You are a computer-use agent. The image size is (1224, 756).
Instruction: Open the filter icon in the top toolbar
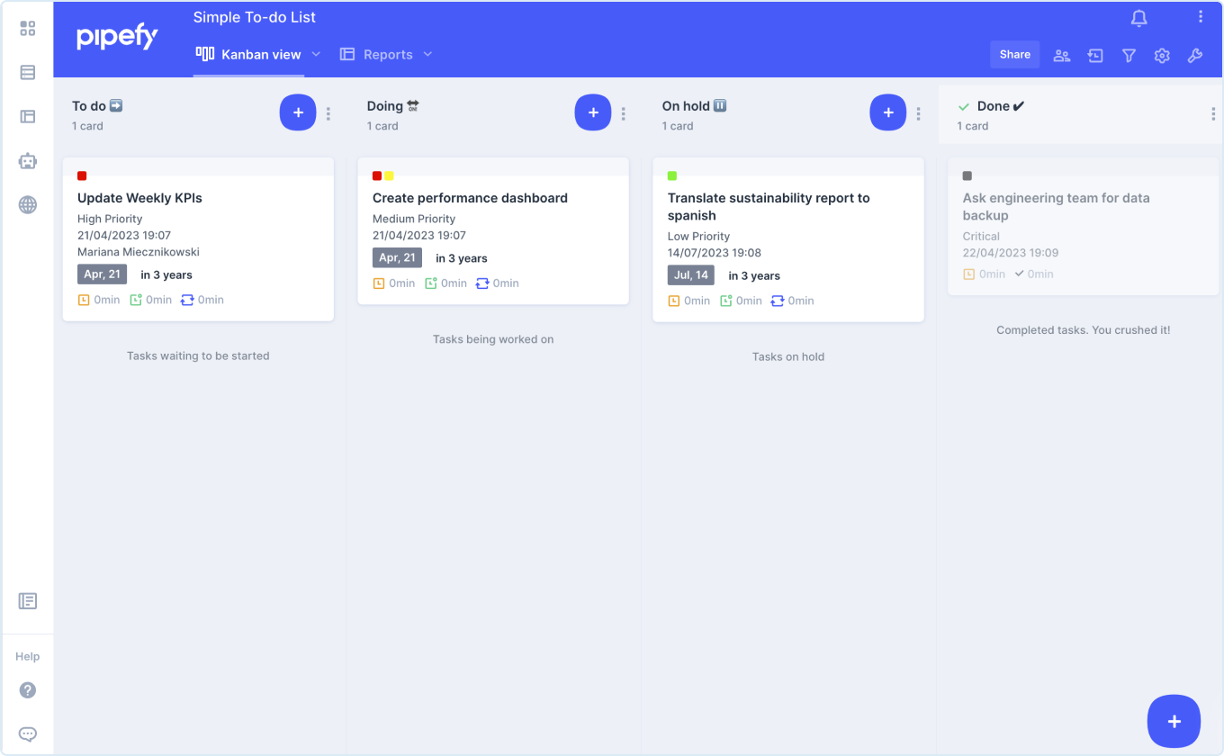coord(1129,55)
